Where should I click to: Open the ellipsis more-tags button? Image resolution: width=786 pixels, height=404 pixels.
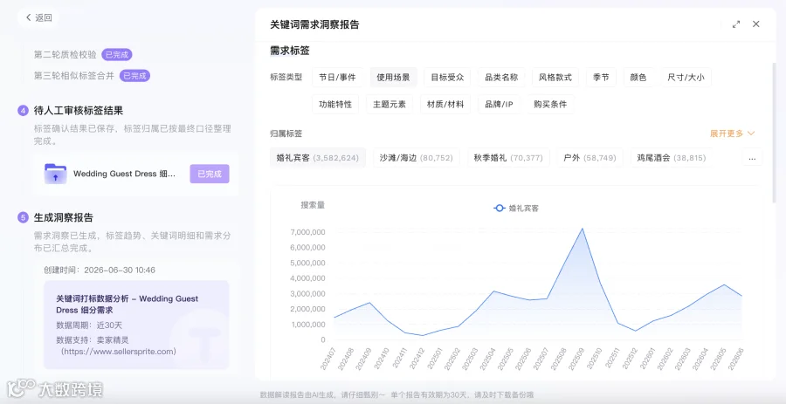click(752, 158)
